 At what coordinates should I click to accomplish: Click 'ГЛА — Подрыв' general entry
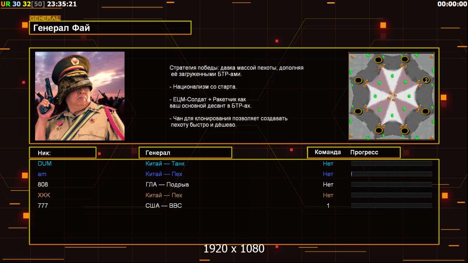(167, 185)
